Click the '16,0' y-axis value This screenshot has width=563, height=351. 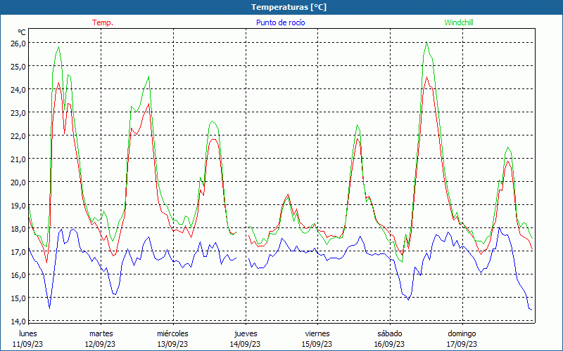click(19, 275)
